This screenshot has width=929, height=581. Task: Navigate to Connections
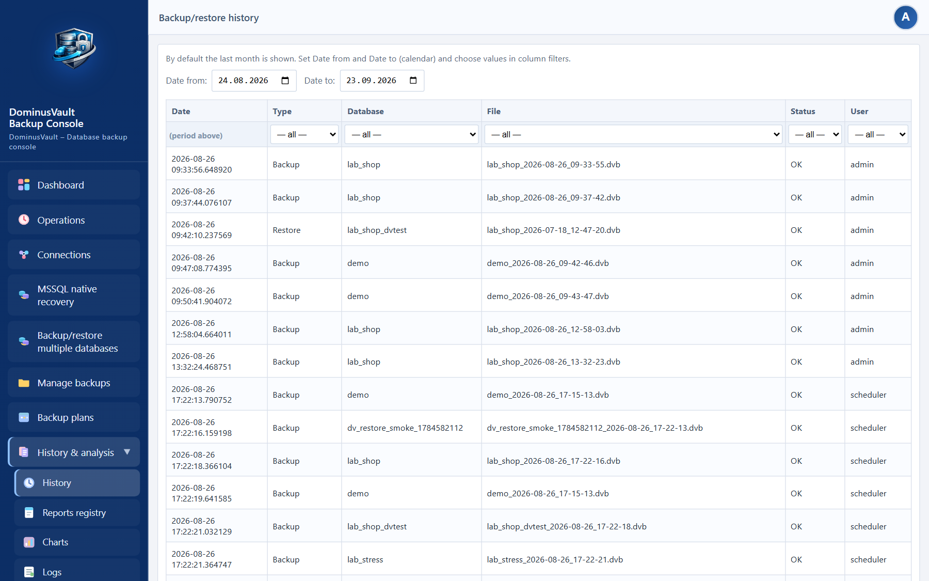[x=74, y=255]
